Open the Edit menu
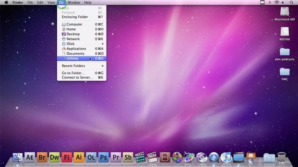Screen dimensions: 298x167 tap(40, 2)
